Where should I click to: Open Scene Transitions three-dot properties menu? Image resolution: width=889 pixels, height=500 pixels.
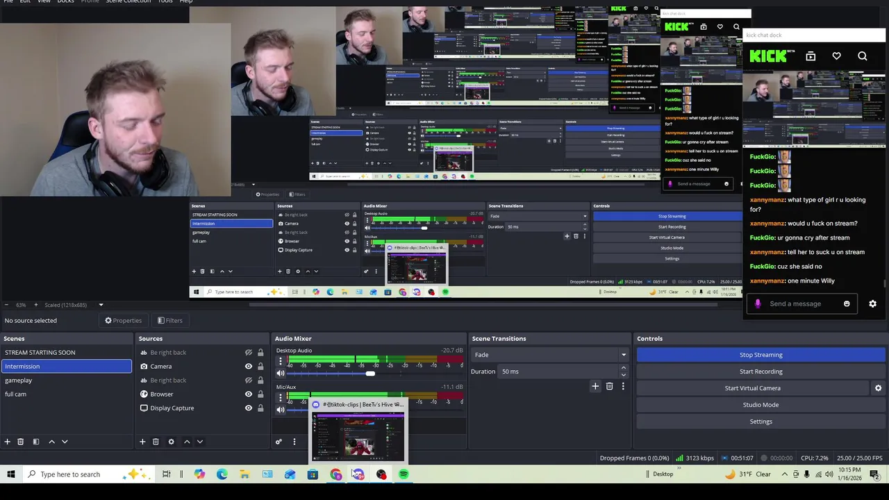point(623,386)
